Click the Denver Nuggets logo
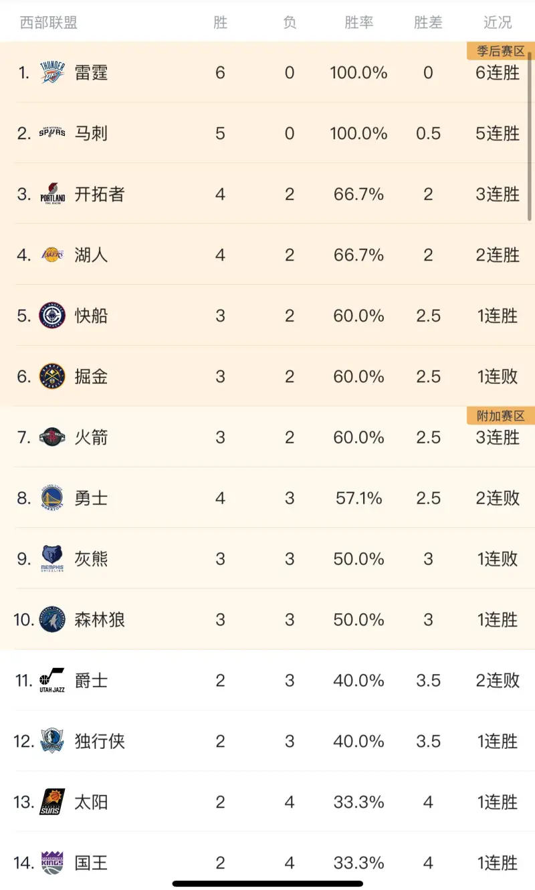 pos(52,376)
